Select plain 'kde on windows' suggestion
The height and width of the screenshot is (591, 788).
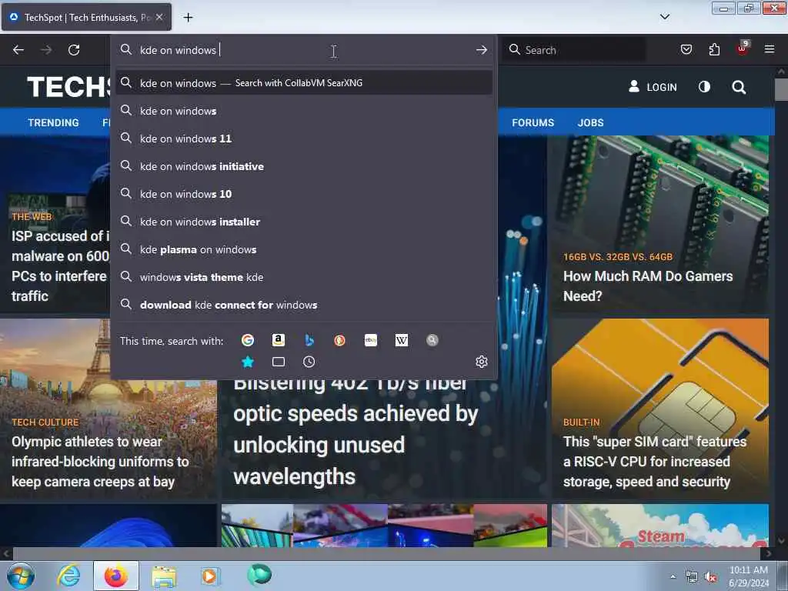click(304, 111)
